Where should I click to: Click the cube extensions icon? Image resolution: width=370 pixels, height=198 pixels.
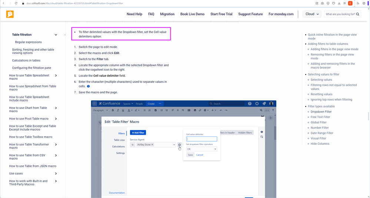[364, 3]
